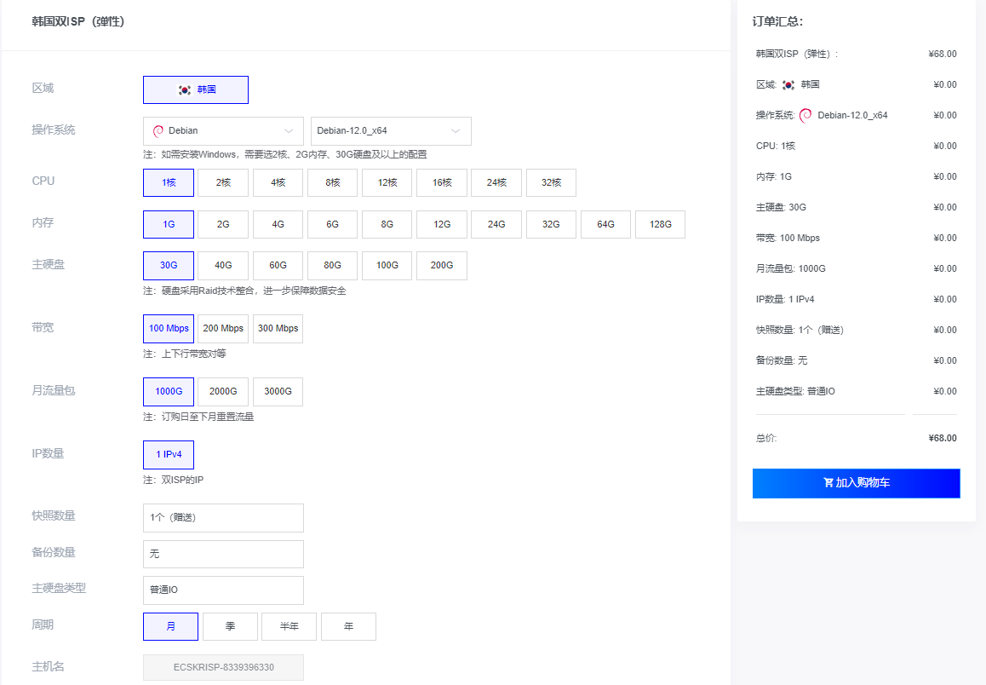Switch billing period to 季
The height and width of the screenshot is (685, 986).
click(230, 626)
